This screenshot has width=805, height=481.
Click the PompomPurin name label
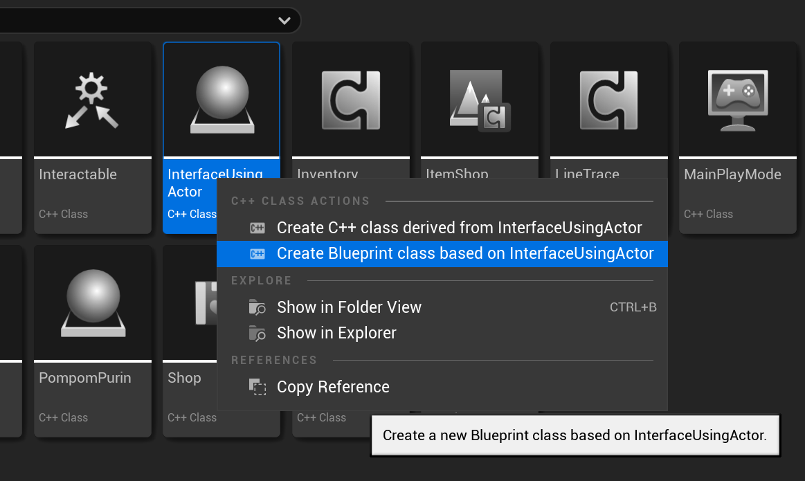85,378
